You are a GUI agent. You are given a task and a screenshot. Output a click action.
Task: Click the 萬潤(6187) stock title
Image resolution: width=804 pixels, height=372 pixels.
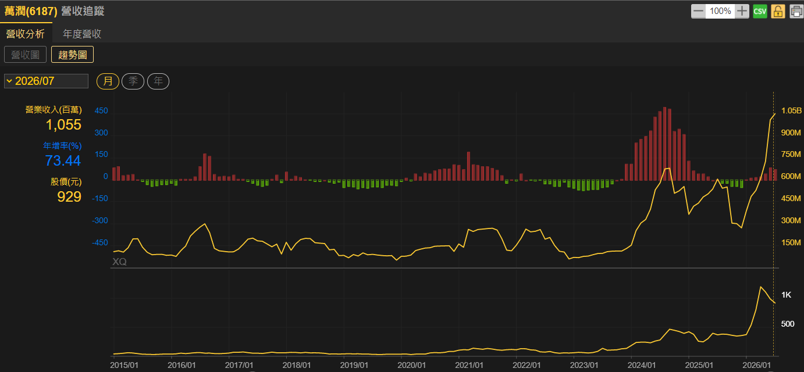(31, 11)
